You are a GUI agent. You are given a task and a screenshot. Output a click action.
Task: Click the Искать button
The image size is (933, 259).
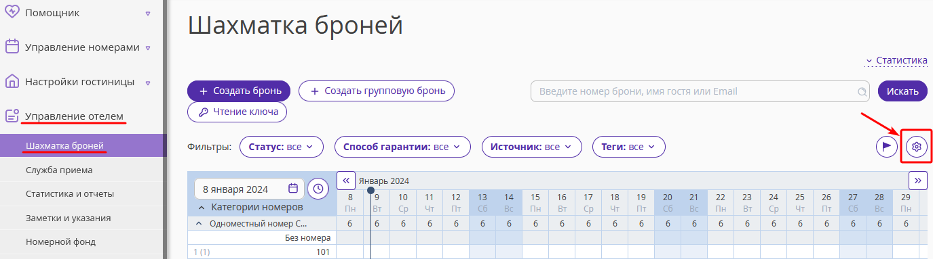(902, 91)
